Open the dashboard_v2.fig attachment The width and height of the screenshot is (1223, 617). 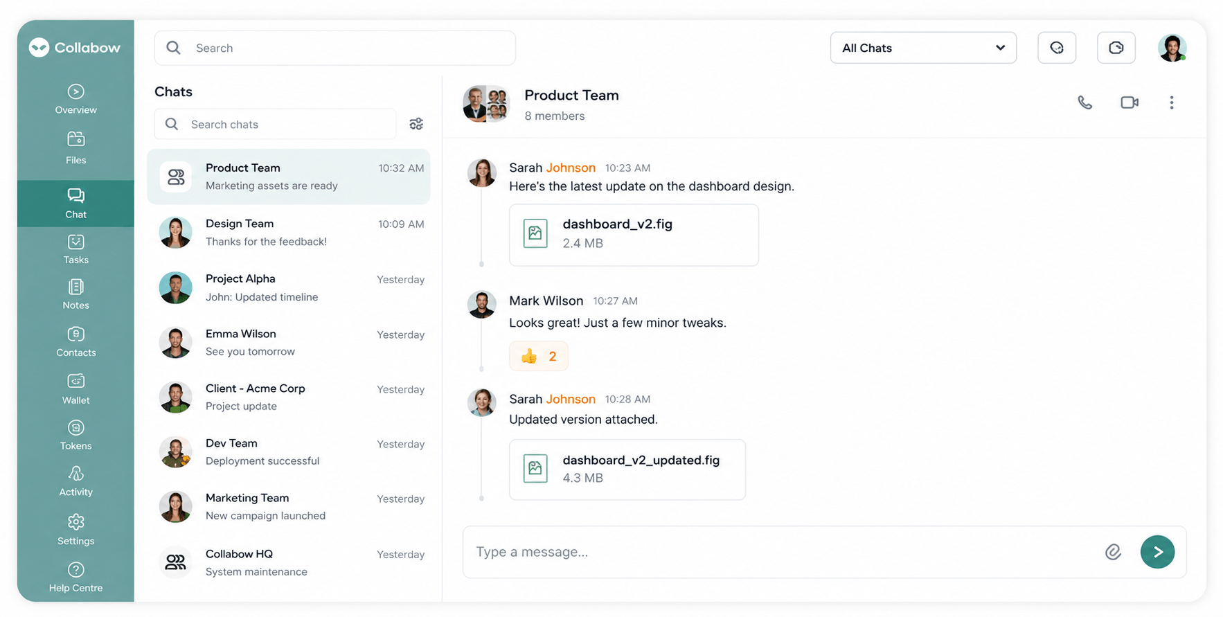tap(634, 235)
